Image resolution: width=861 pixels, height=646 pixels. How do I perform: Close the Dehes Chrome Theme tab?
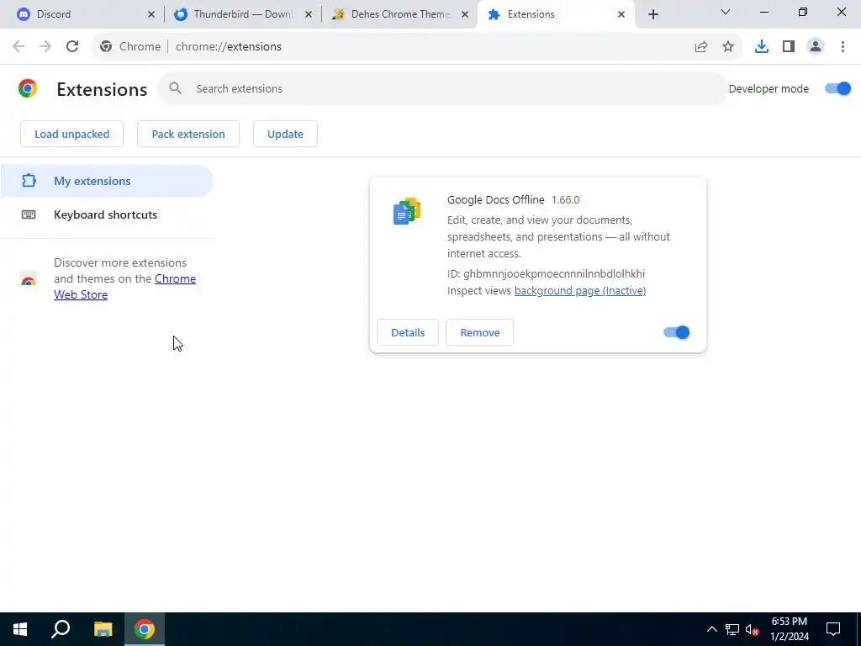pyautogui.click(x=465, y=15)
